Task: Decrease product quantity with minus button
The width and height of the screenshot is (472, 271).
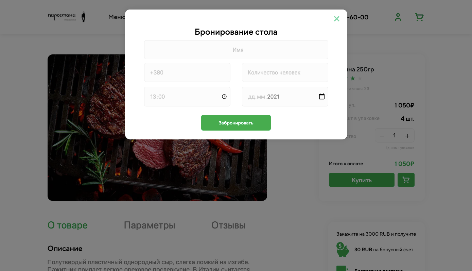Action: tap(382, 136)
